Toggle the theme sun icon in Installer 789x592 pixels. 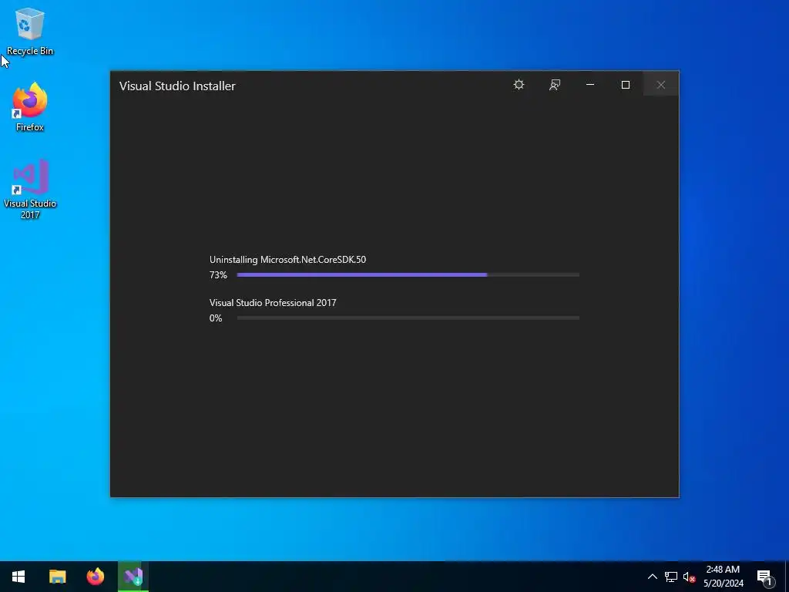coord(519,85)
